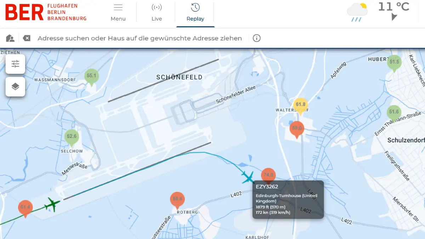Click the rainy weather icon

click(x=357, y=12)
